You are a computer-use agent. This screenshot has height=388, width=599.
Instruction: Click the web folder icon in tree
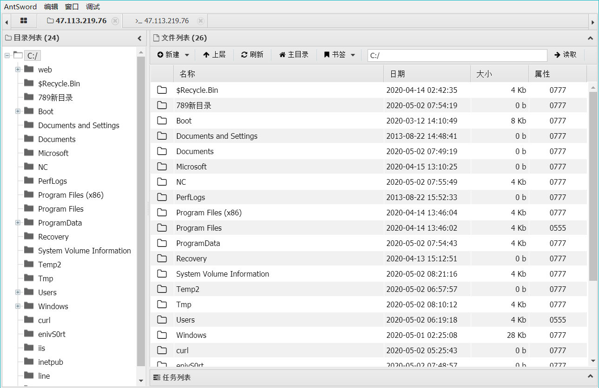tap(29, 69)
